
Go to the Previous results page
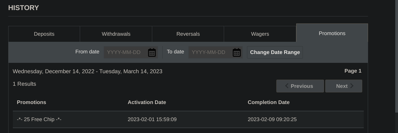pyautogui.click(x=300, y=86)
